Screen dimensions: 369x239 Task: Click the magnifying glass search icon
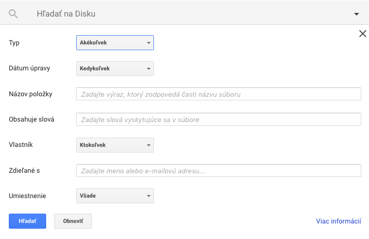click(x=13, y=14)
